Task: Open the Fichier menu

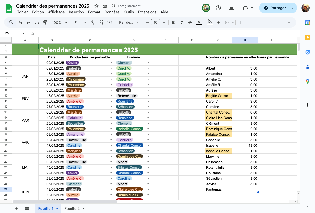Action: tap(22, 12)
